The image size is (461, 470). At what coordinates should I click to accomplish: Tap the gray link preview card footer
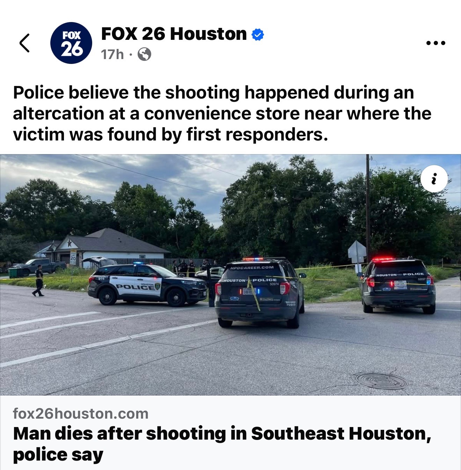[230, 433]
